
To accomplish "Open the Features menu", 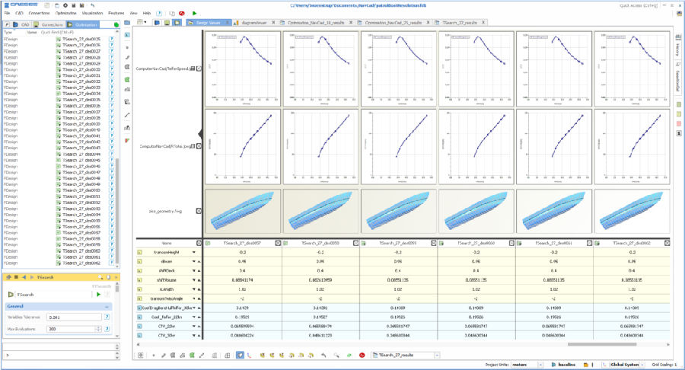I will pos(116,14).
